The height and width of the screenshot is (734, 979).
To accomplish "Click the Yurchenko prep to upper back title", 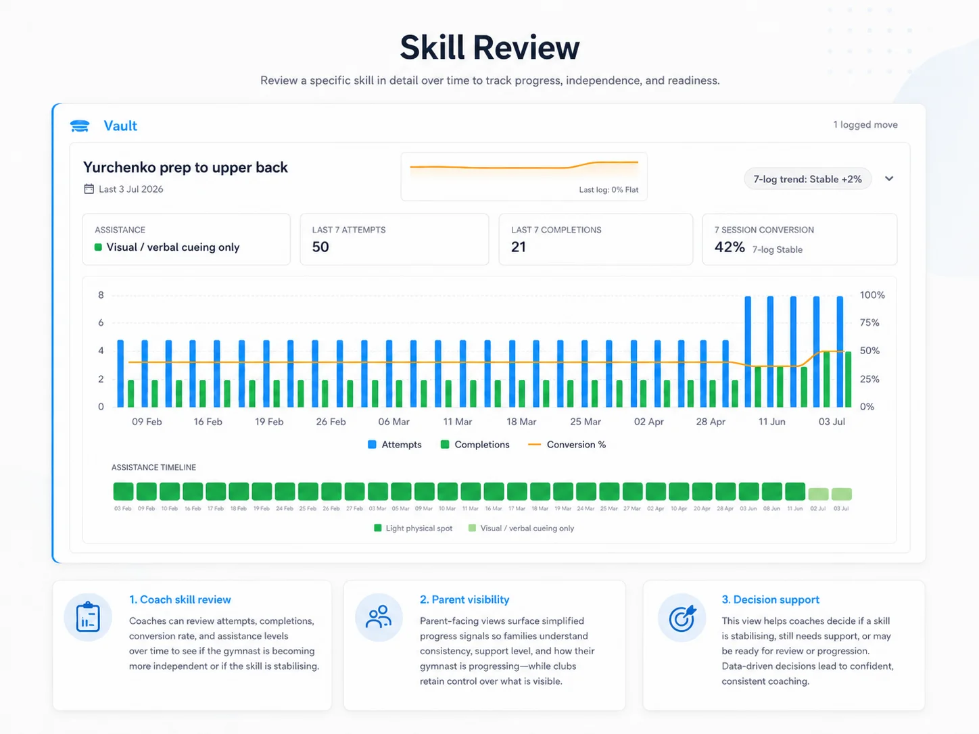I will [185, 168].
